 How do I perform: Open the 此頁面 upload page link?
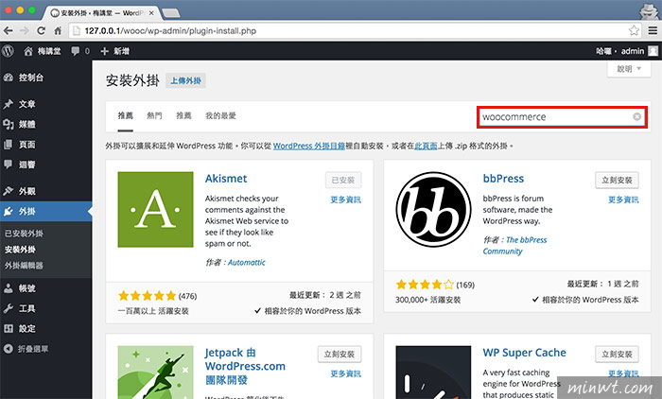[426, 147]
